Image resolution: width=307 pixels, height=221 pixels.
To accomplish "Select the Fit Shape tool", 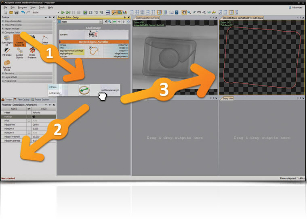I will 7,52.
